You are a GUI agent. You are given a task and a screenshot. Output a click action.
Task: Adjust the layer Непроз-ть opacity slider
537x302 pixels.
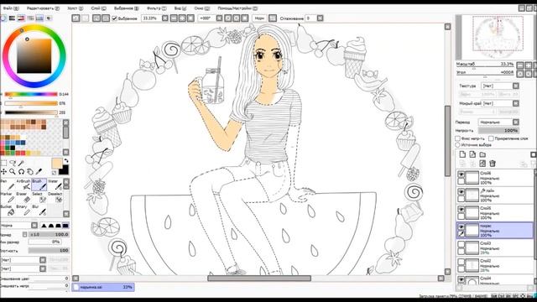pyautogui.click(x=498, y=131)
